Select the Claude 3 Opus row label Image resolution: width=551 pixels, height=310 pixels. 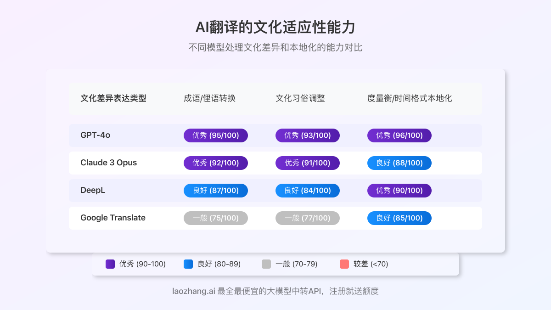[x=109, y=163]
